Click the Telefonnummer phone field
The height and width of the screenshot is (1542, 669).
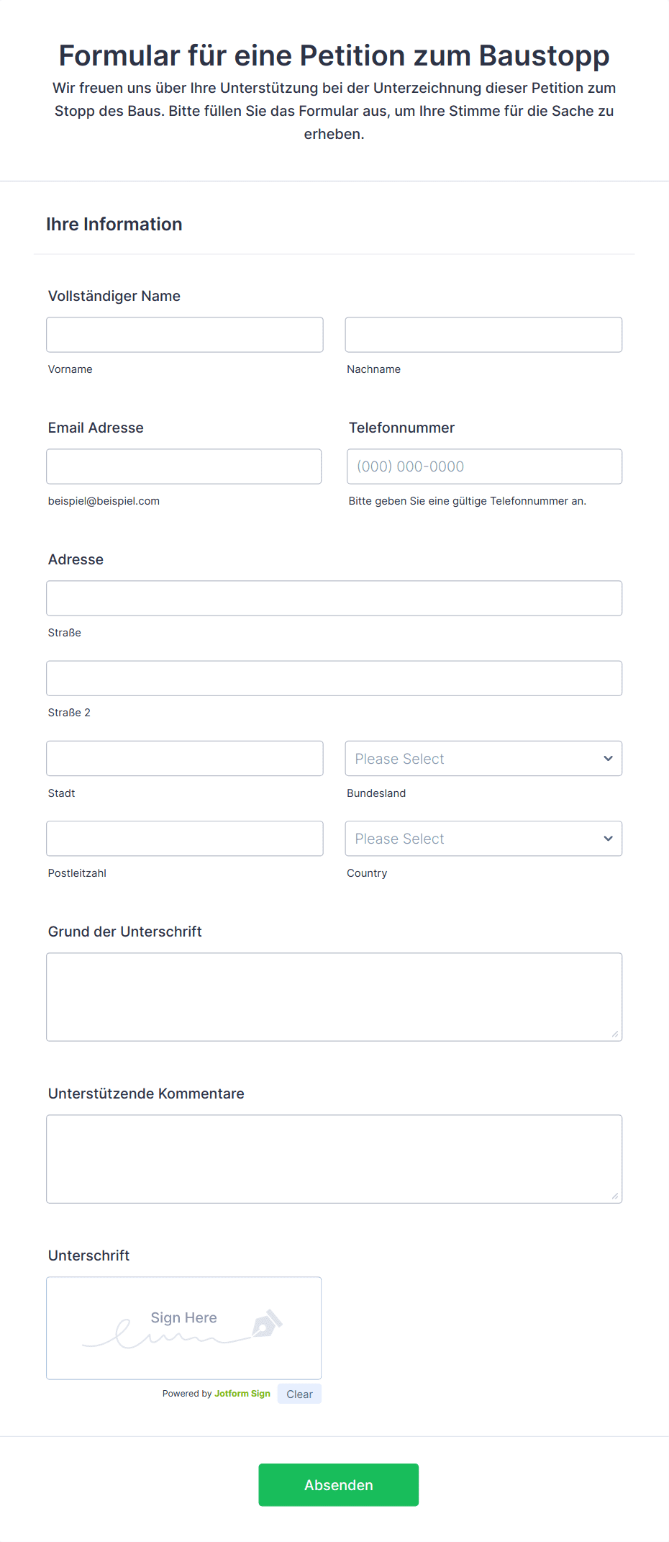484,466
